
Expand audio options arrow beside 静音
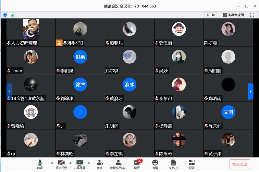coord(52,163)
